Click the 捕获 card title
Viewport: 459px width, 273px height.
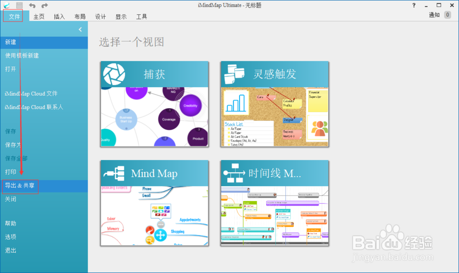(x=154, y=75)
